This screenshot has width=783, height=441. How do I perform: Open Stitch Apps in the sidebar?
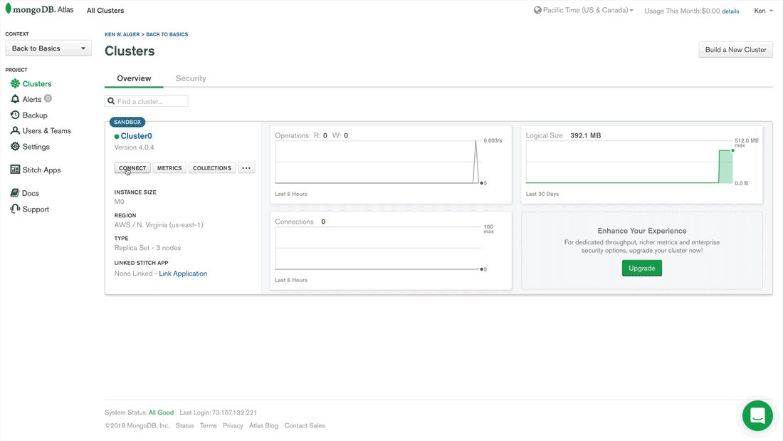click(x=41, y=170)
